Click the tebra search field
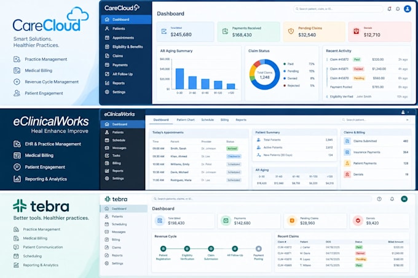Viewport: 418px width, 278px height. [x=261, y=199]
